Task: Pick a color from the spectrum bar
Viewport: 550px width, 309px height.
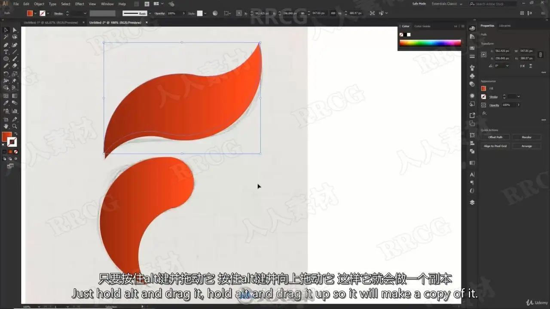Action: tap(430, 43)
